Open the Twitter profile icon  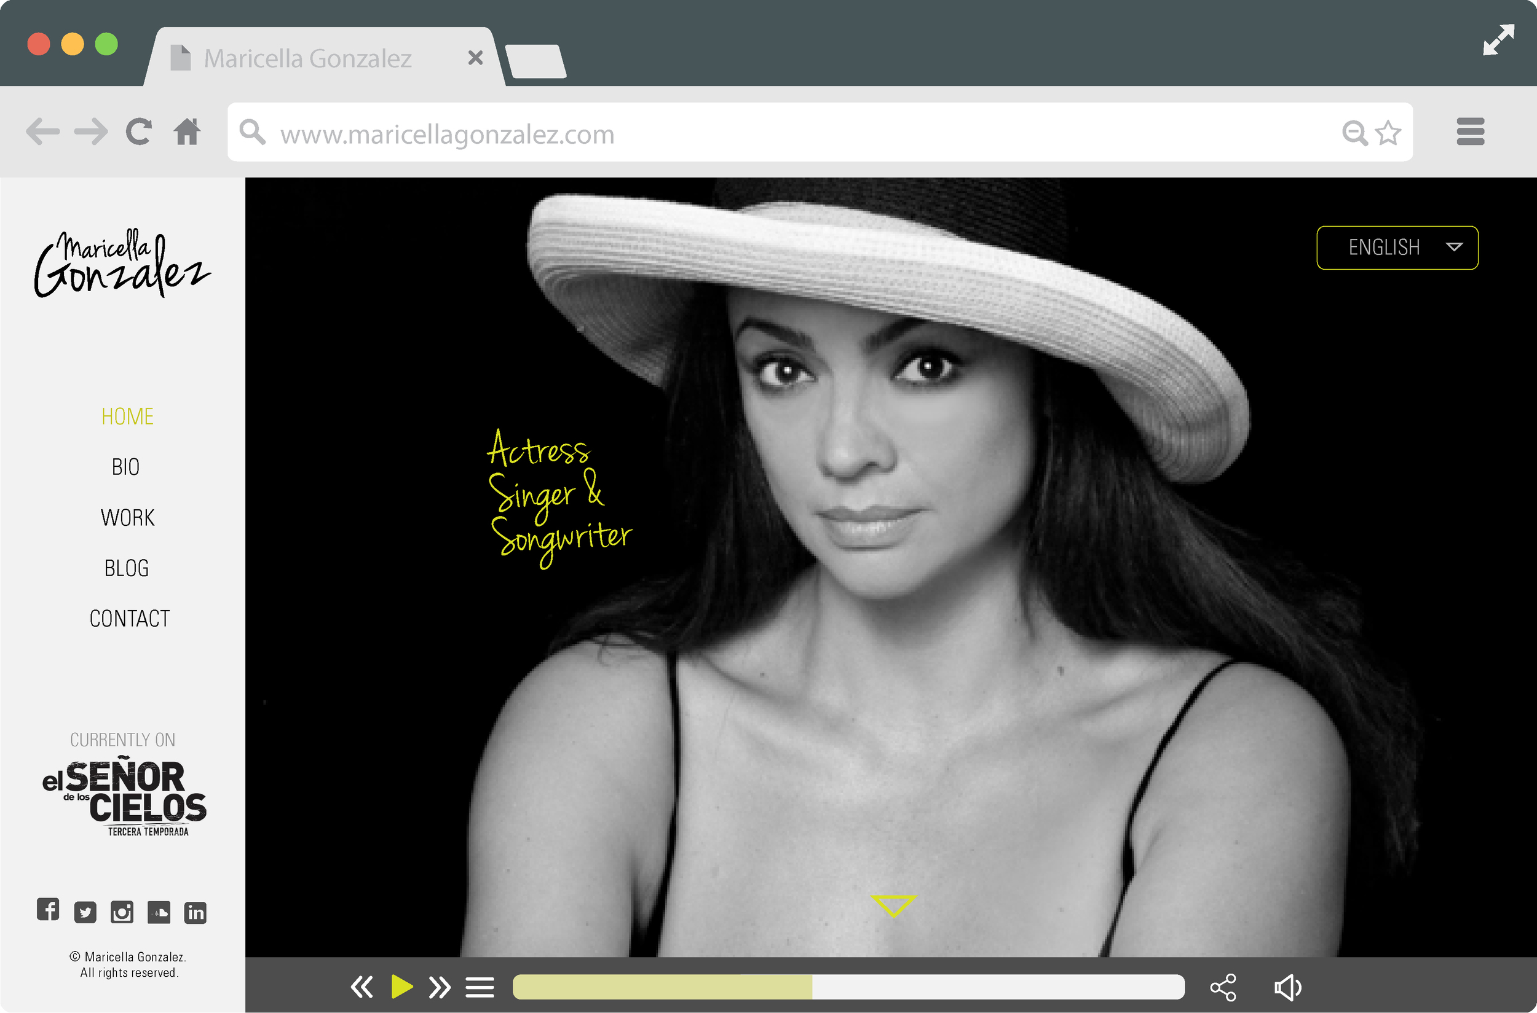[x=85, y=913]
